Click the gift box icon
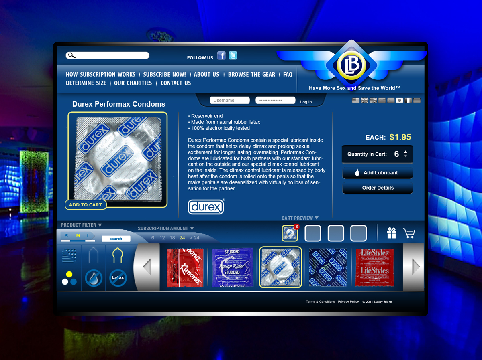Viewport: 482px width, 360px height. [x=392, y=233]
